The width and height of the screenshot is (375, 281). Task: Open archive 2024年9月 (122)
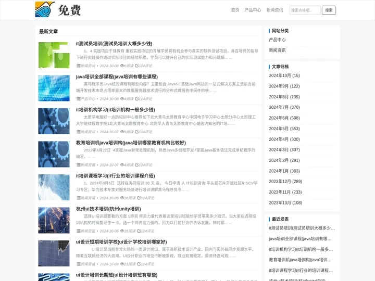[x=284, y=86]
